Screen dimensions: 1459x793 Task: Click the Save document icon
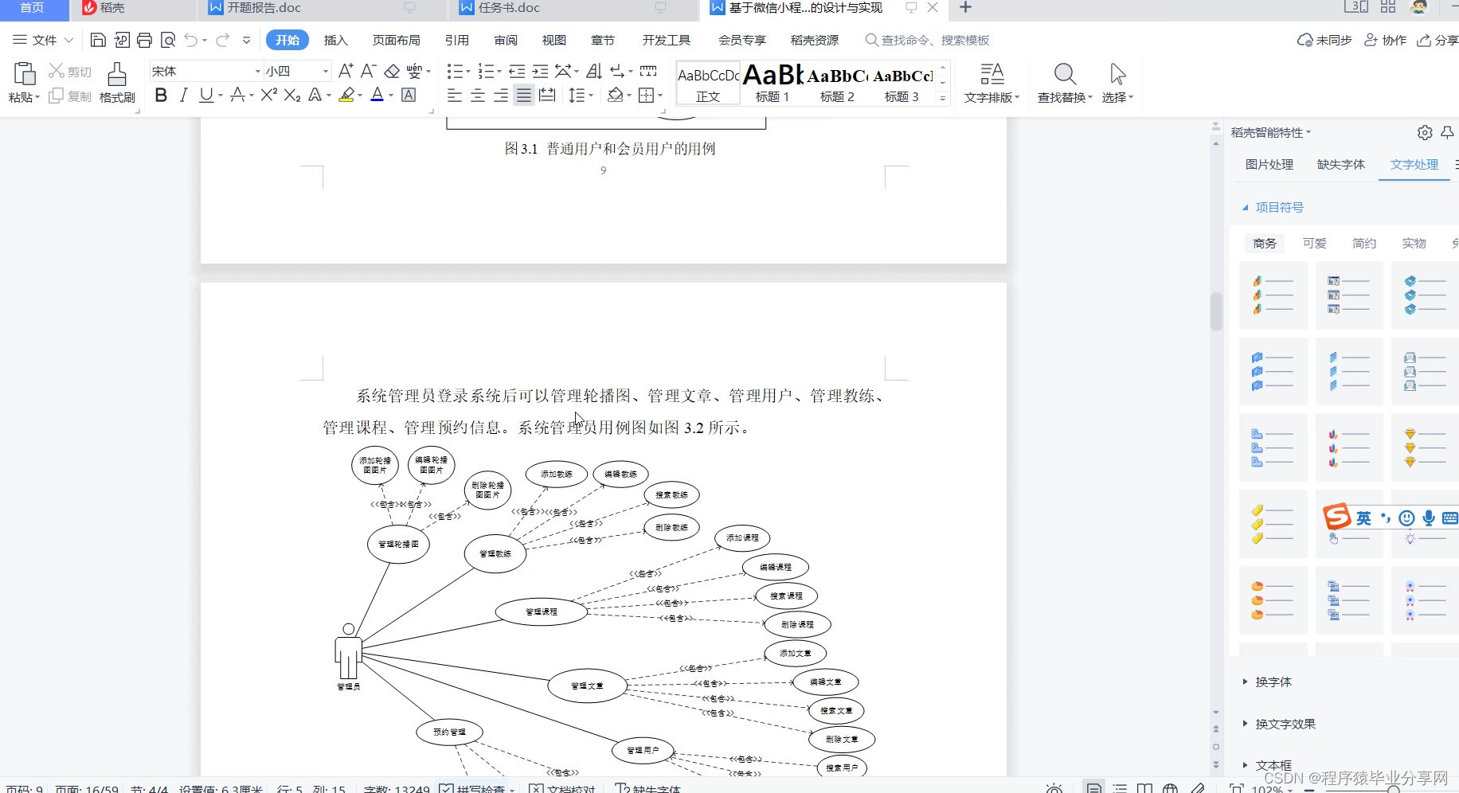tap(98, 40)
